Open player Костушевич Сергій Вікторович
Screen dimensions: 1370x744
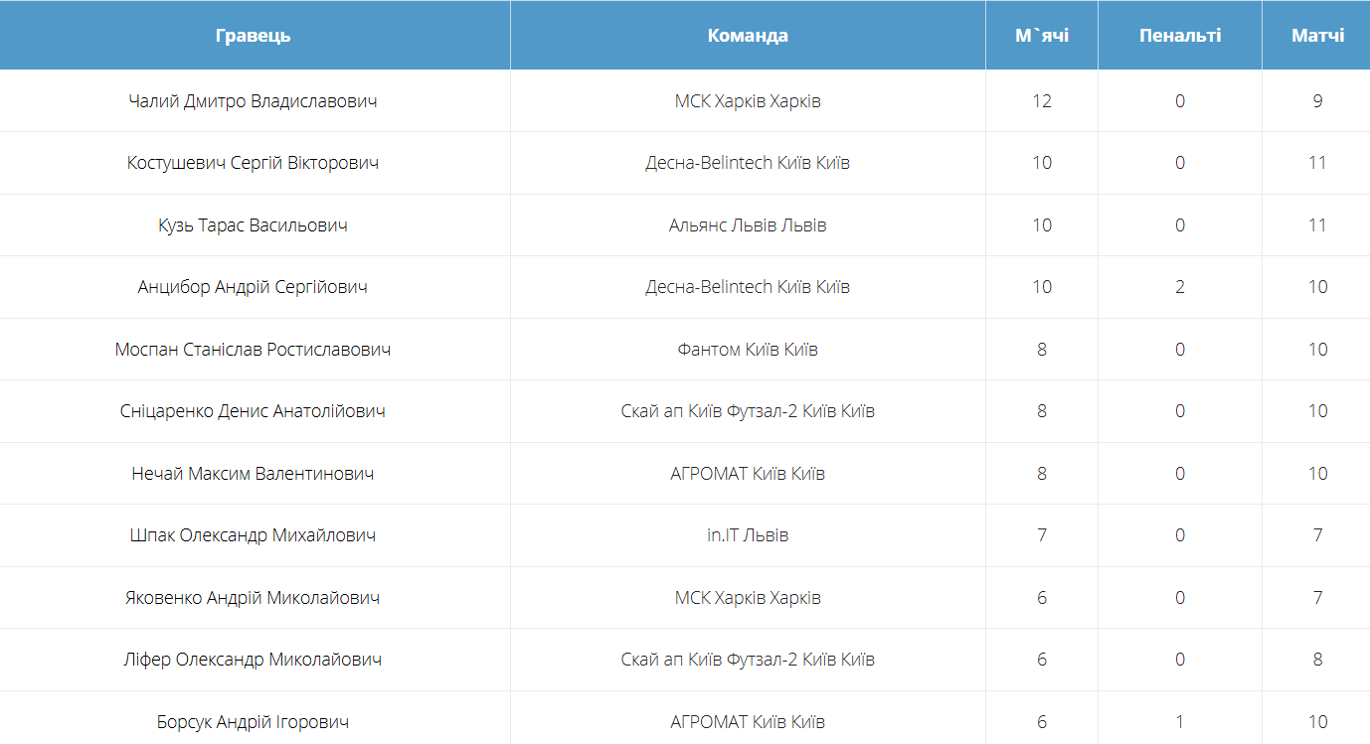pos(253,163)
